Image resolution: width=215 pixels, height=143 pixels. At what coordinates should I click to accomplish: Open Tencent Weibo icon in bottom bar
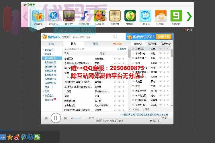[x=24, y=137]
